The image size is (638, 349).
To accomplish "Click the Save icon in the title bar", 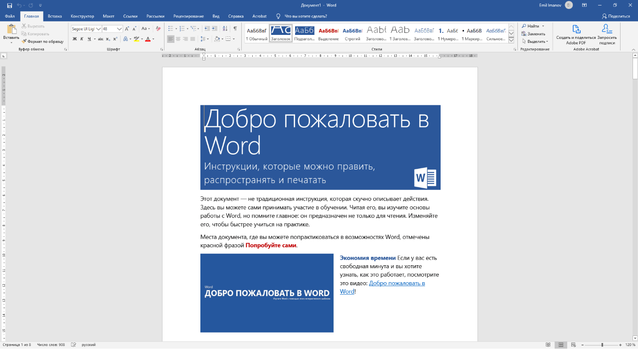I will click(x=9, y=5).
